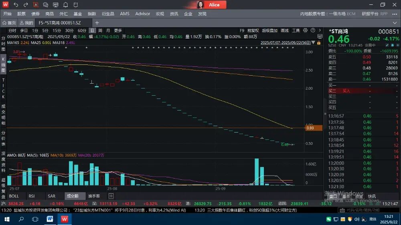Select the RSI indicator tab
Screen dimensions: 401x225
[31, 196]
